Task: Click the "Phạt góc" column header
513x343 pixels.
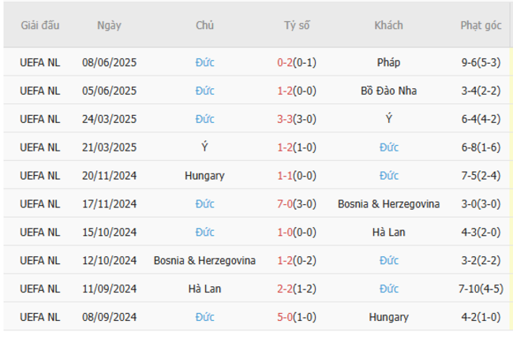Action: click(x=482, y=25)
